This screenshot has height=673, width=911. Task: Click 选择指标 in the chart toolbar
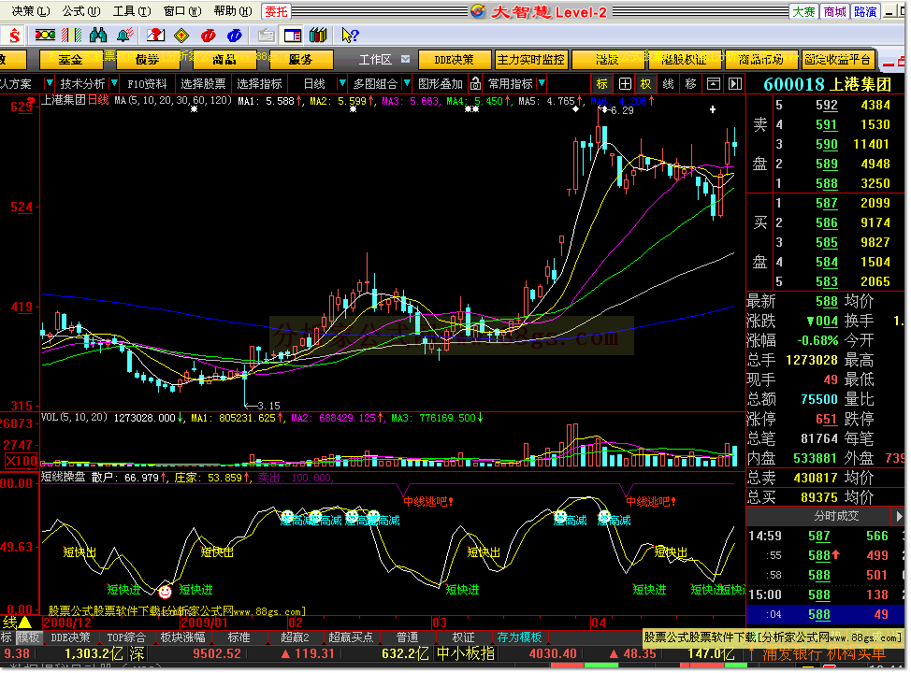tap(260, 84)
